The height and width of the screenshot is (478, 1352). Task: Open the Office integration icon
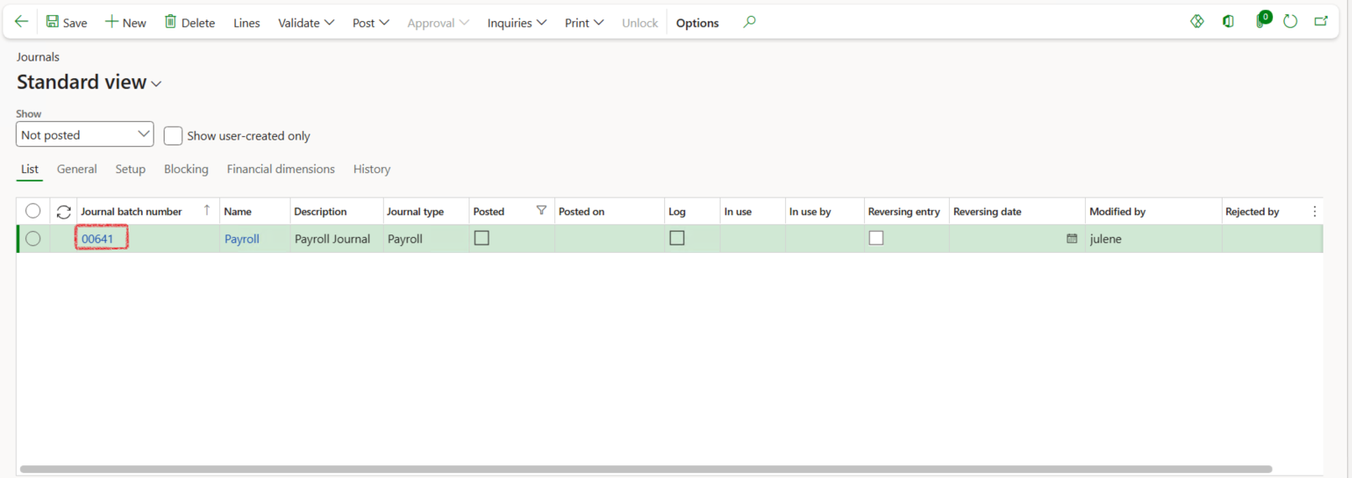coord(1229,22)
